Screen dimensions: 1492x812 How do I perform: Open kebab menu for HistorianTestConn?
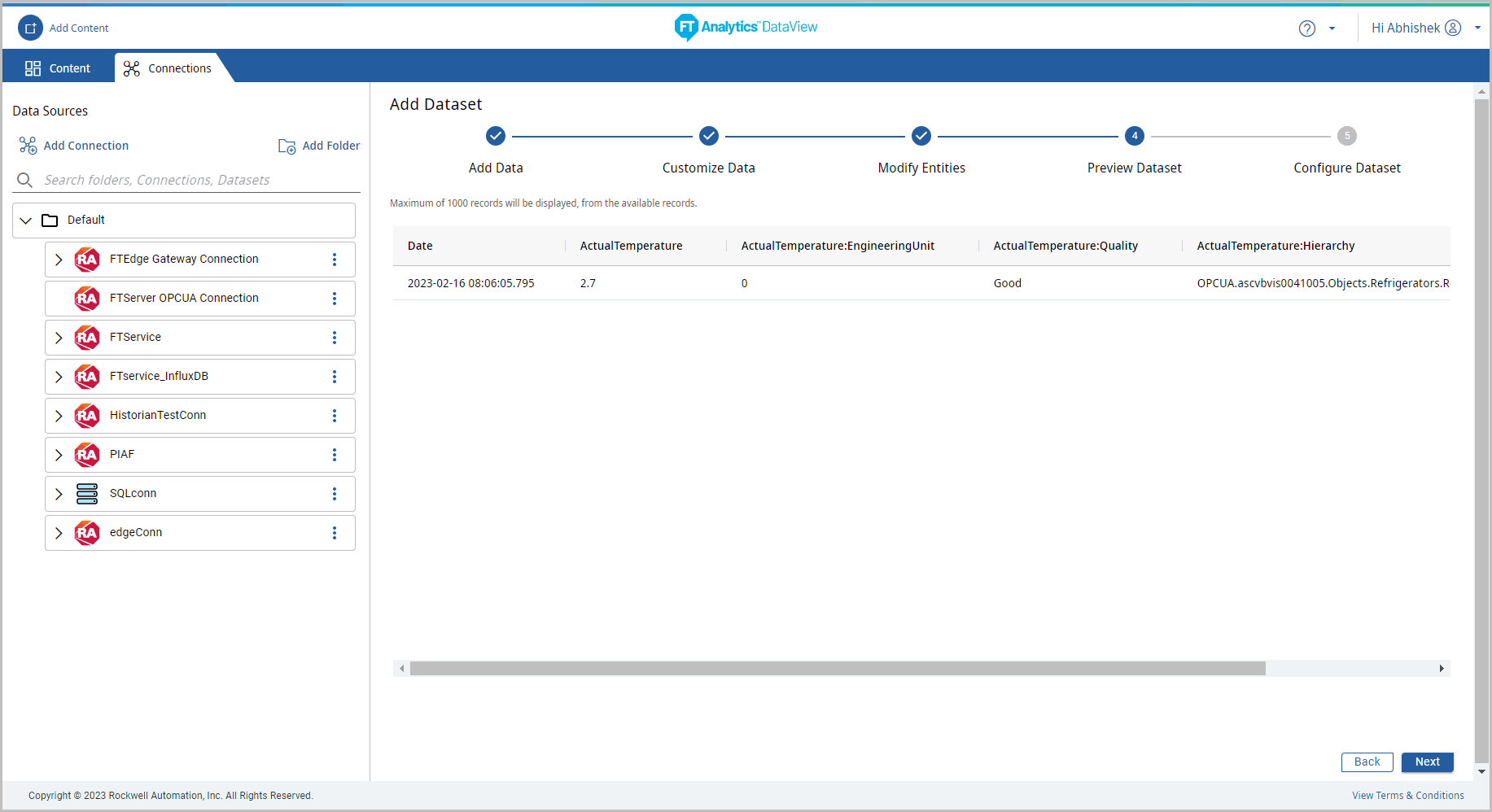click(x=335, y=416)
